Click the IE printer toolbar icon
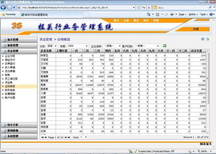Screen dimensions: 216x154 [x=172, y=14]
